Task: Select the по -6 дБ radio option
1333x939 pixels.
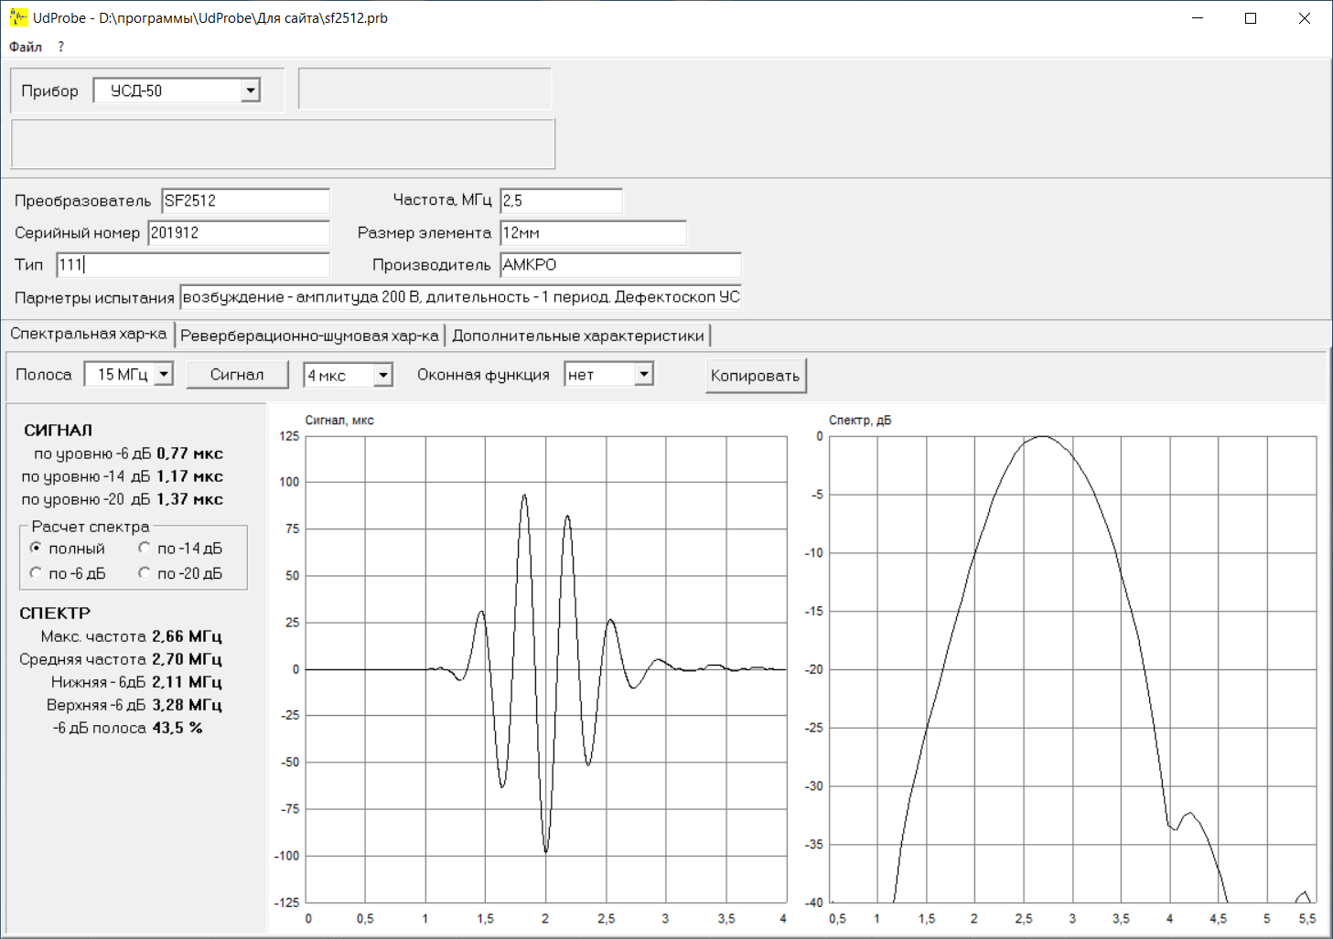Action: [x=37, y=573]
